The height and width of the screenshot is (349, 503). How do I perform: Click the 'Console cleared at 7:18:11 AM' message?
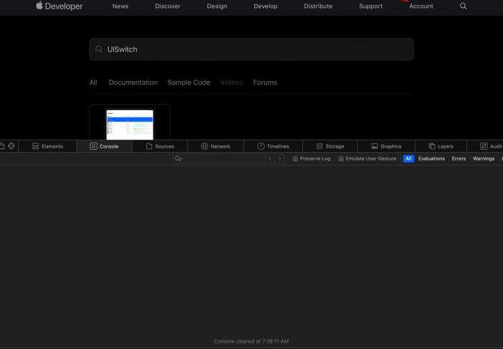(x=251, y=341)
